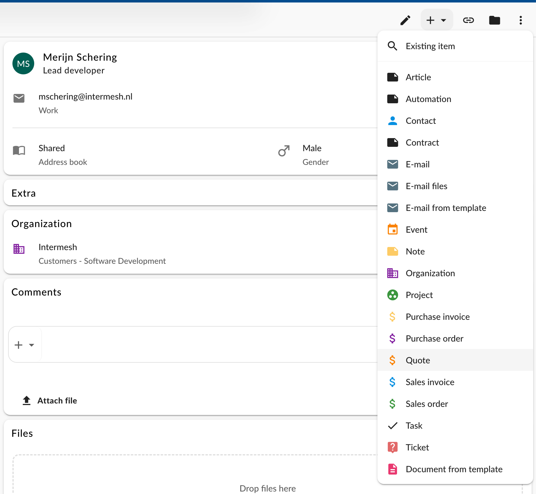The image size is (536, 494).
Task: Click the pencil edit icon
Action: pos(405,20)
